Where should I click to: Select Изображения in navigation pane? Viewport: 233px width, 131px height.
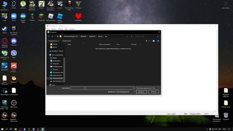[x=56, y=67]
